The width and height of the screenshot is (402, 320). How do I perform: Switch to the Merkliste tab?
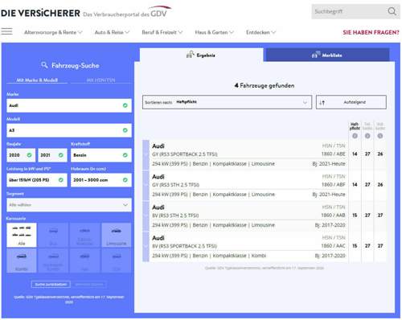point(327,55)
